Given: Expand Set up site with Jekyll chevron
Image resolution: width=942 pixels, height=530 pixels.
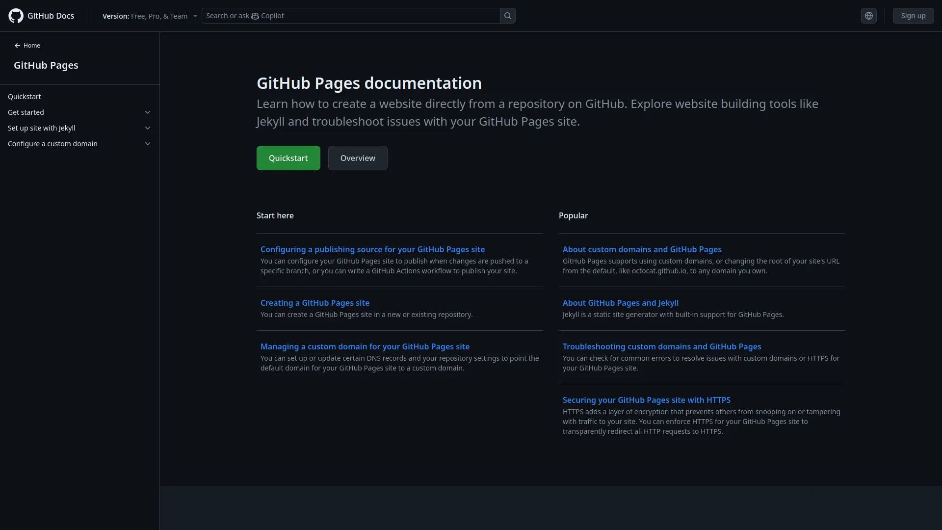Looking at the screenshot, I should [148, 128].
